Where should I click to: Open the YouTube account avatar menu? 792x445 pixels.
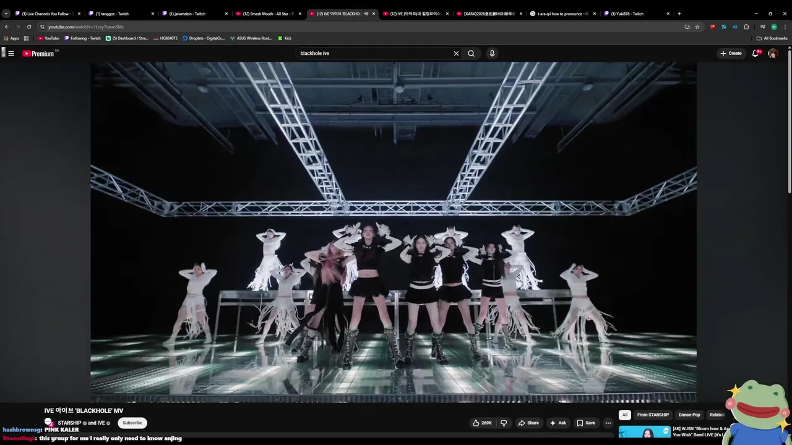(x=773, y=53)
